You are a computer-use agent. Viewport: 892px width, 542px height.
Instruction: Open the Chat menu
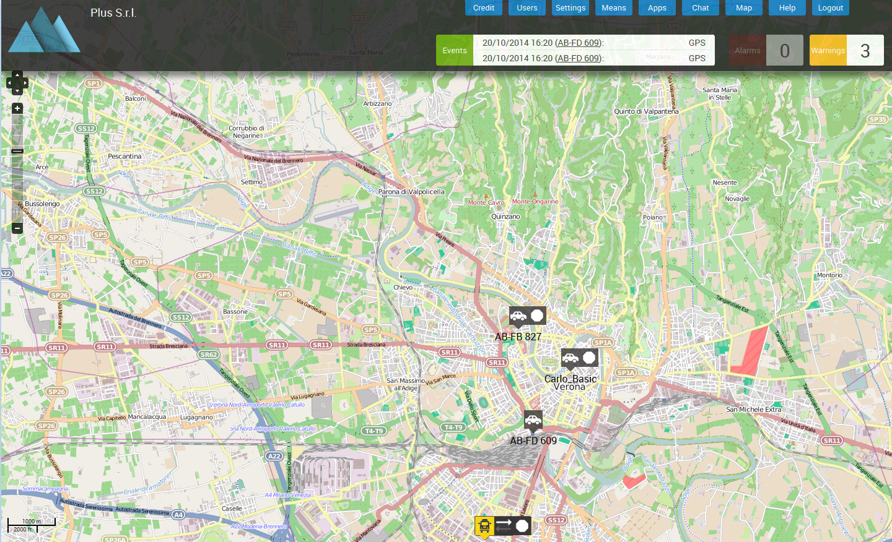pos(701,7)
